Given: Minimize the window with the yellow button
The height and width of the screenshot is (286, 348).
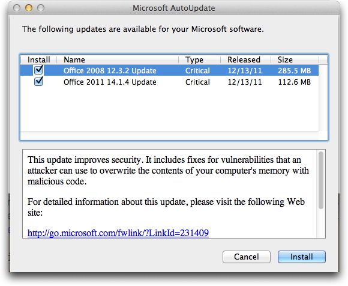Looking at the screenshot, I should coord(29,8).
